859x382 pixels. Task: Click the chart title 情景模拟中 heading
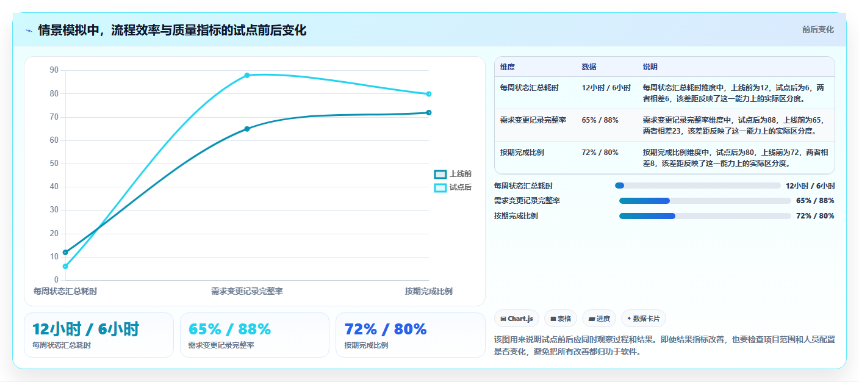172,31
